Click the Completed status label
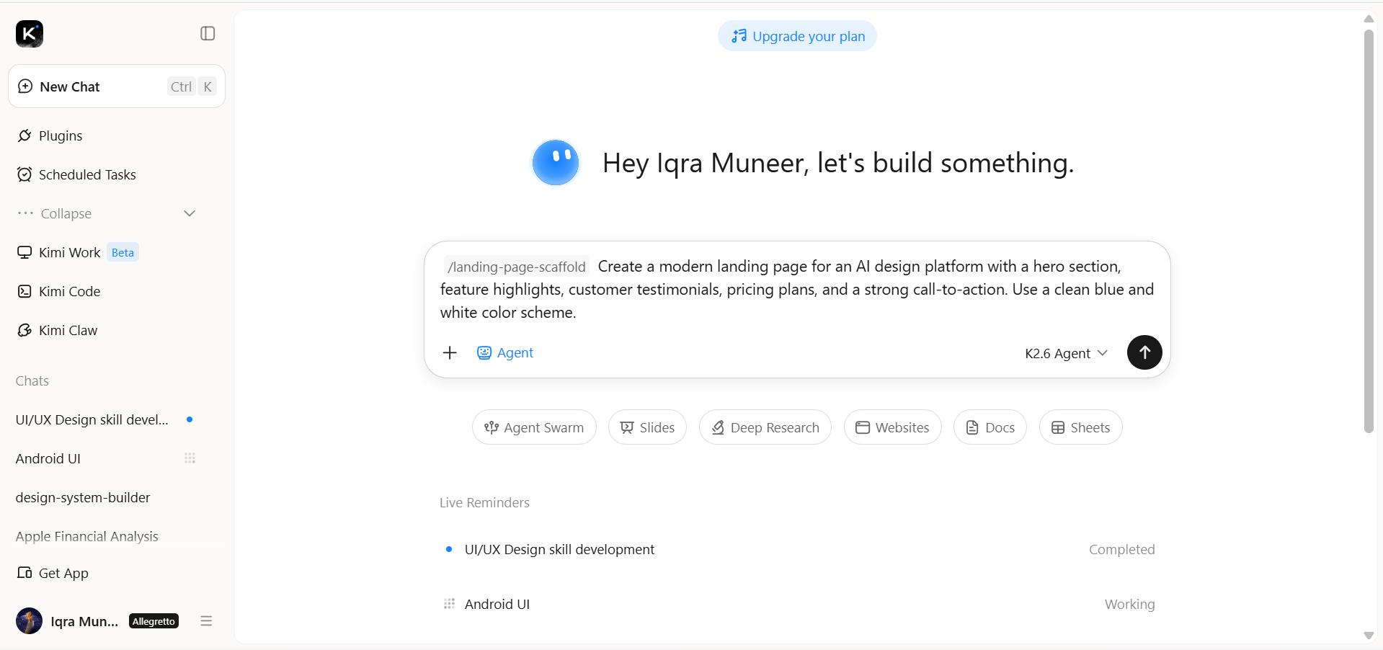Viewport: 1383px width, 650px height. pos(1121,549)
